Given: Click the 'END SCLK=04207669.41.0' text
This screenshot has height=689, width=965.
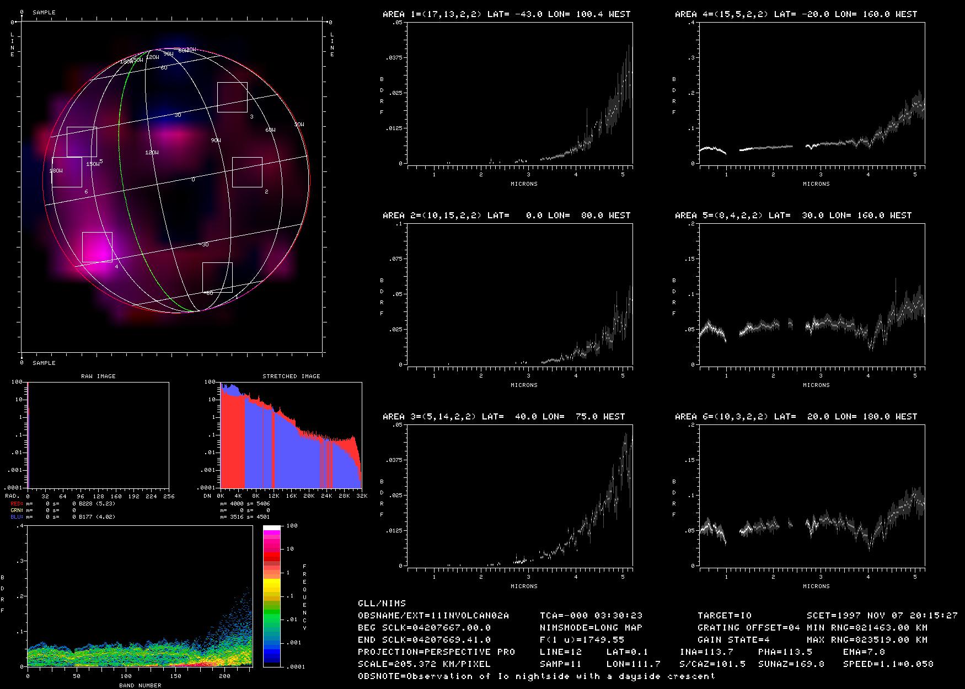Looking at the screenshot, I should coord(425,640).
